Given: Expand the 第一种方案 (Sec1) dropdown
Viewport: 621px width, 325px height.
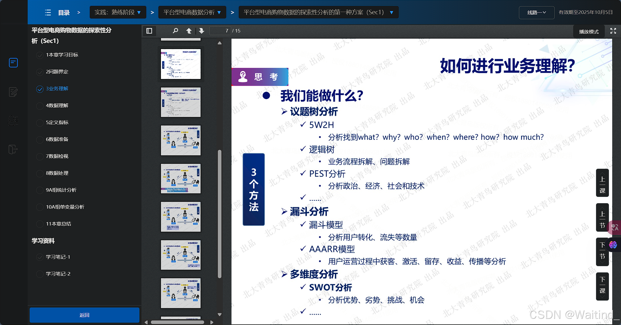Looking at the screenshot, I should click(319, 12).
